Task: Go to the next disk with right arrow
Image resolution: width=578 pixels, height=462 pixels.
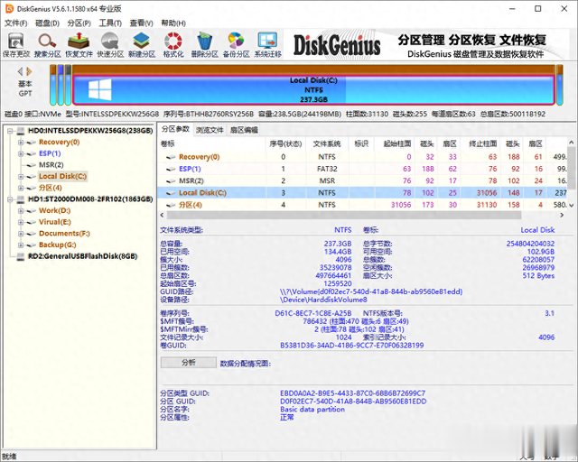Action: pos(29,71)
